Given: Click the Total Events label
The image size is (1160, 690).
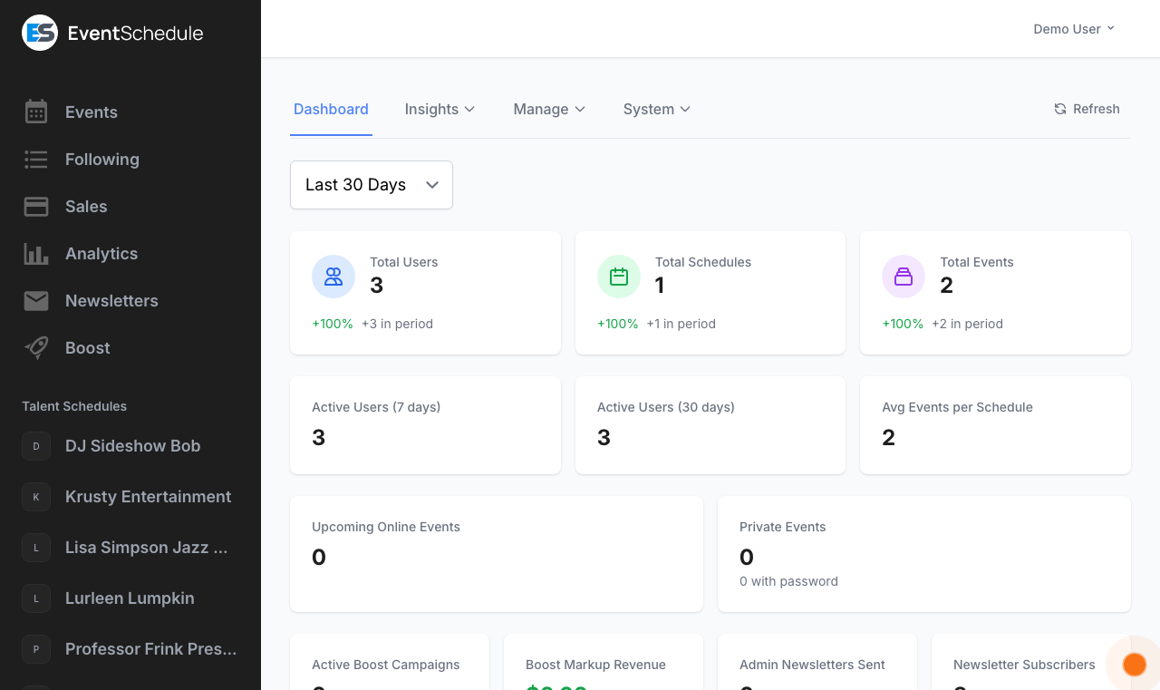Looking at the screenshot, I should pyautogui.click(x=977, y=262).
